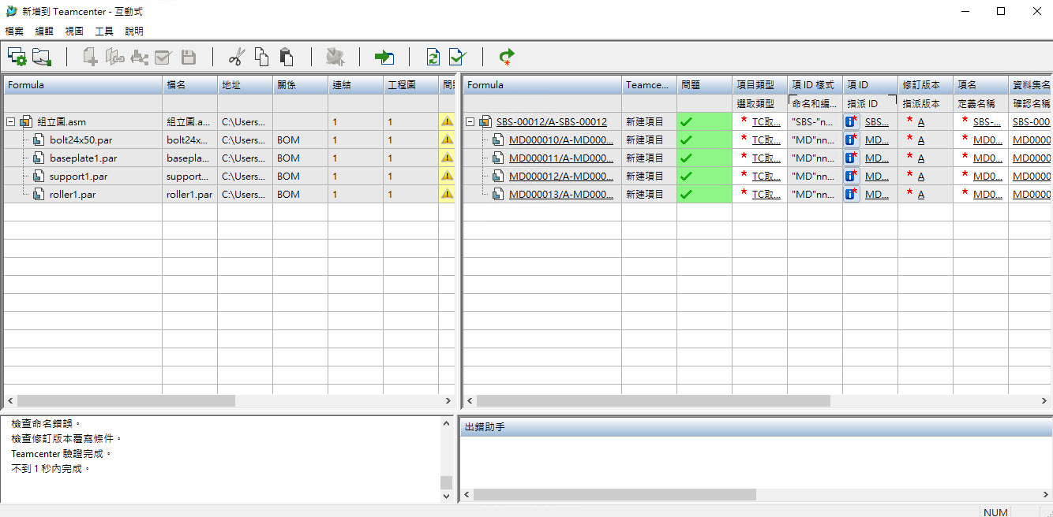Click the BOM cell in the roller1.par row
1053x517 pixels.
(301, 195)
